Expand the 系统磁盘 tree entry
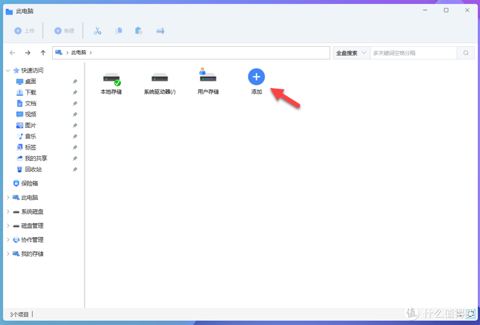Viewport: 480px width, 325px height. 8,211
